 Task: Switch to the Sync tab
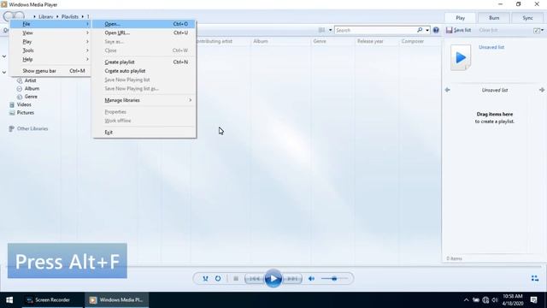point(527,18)
